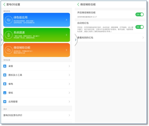Disable the 自动抢红包 toggle
The width and height of the screenshot is (149, 126).
140,27
